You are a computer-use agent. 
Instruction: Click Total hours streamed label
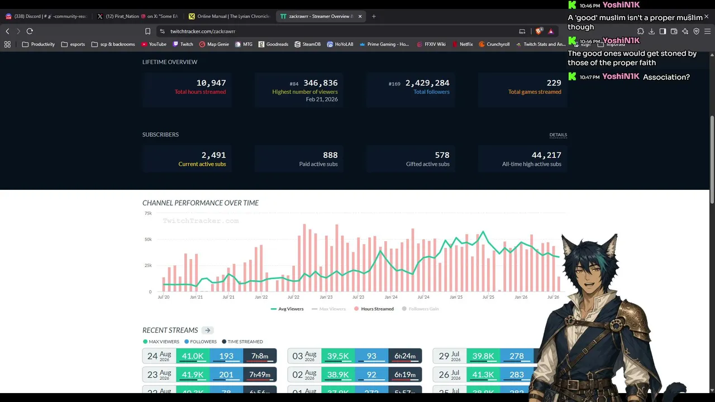200,92
